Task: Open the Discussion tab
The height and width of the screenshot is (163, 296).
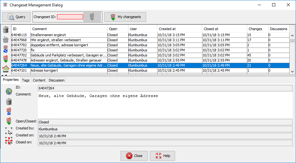Action: pyautogui.click(x=56, y=80)
